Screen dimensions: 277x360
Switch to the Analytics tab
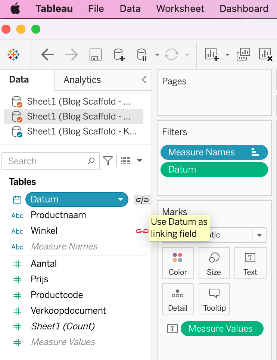tap(82, 80)
